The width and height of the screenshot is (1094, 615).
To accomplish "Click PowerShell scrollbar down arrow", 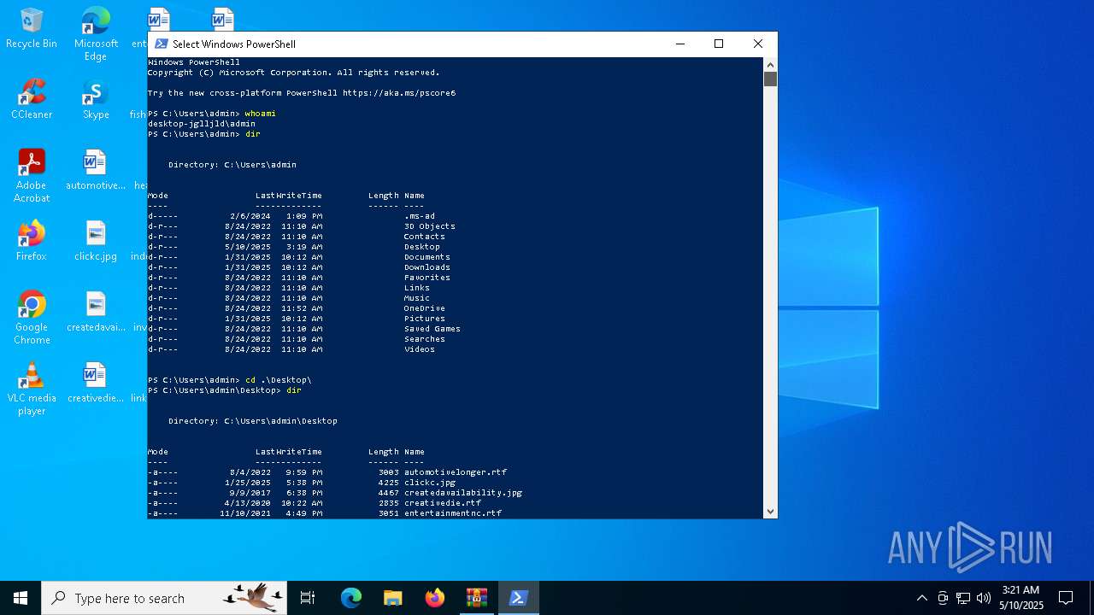I will pyautogui.click(x=770, y=512).
